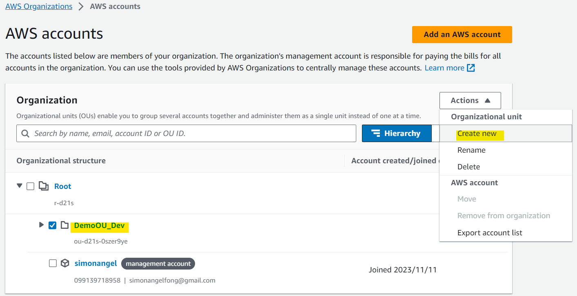Click the disabled Move menu entry
This screenshot has height=296, width=577.
[506, 199]
